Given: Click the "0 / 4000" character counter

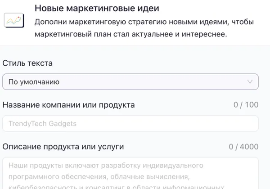Looking at the screenshot, I should point(243,147).
